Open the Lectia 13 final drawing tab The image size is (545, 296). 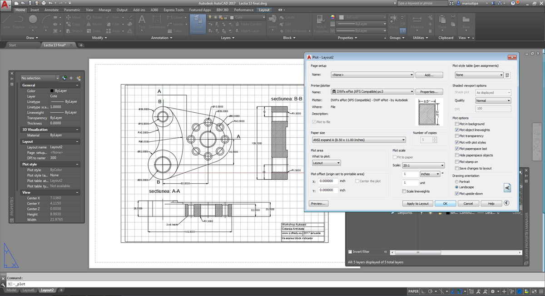coord(55,45)
